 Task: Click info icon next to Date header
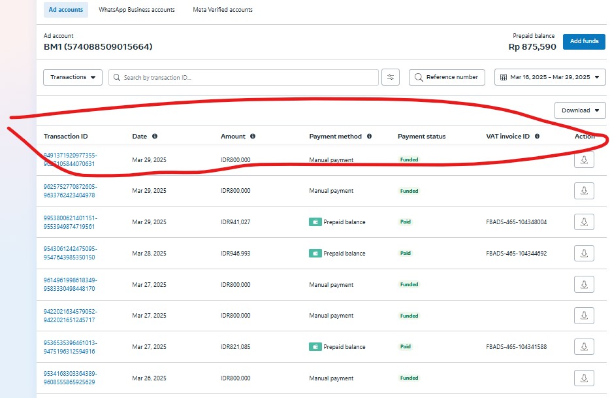pyautogui.click(x=155, y=137)
